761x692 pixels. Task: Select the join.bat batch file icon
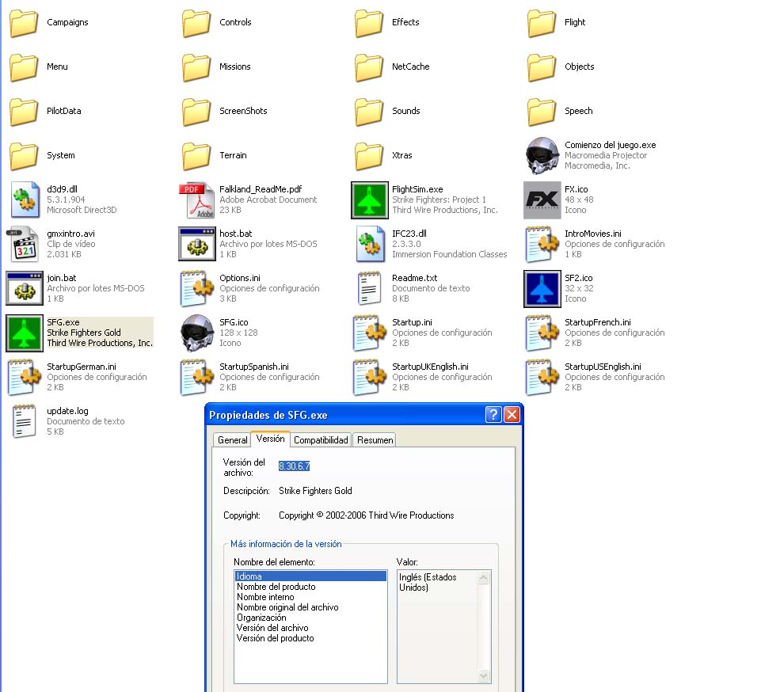pos(25,288)
